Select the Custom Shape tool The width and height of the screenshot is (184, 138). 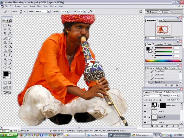pyautogui.click(x=10, y=59)
